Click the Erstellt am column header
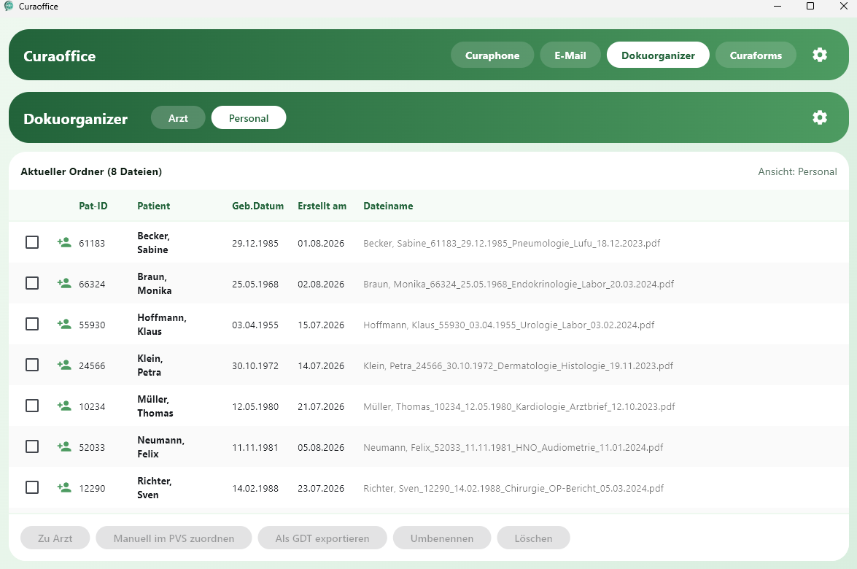 tap(322, 206)
